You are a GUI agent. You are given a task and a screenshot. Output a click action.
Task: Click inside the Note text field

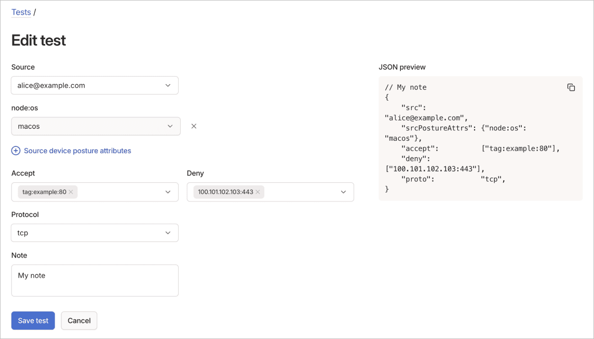pos(95,280)
